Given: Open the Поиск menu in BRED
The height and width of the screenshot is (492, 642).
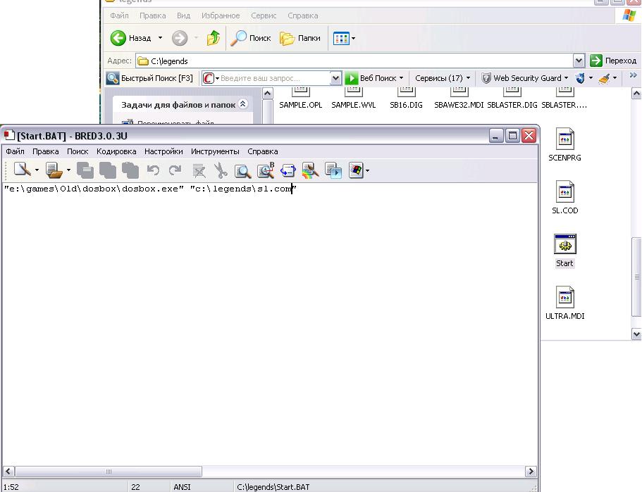Looking at the screenshot, I should pyautogui.click(x=78, y=151).
